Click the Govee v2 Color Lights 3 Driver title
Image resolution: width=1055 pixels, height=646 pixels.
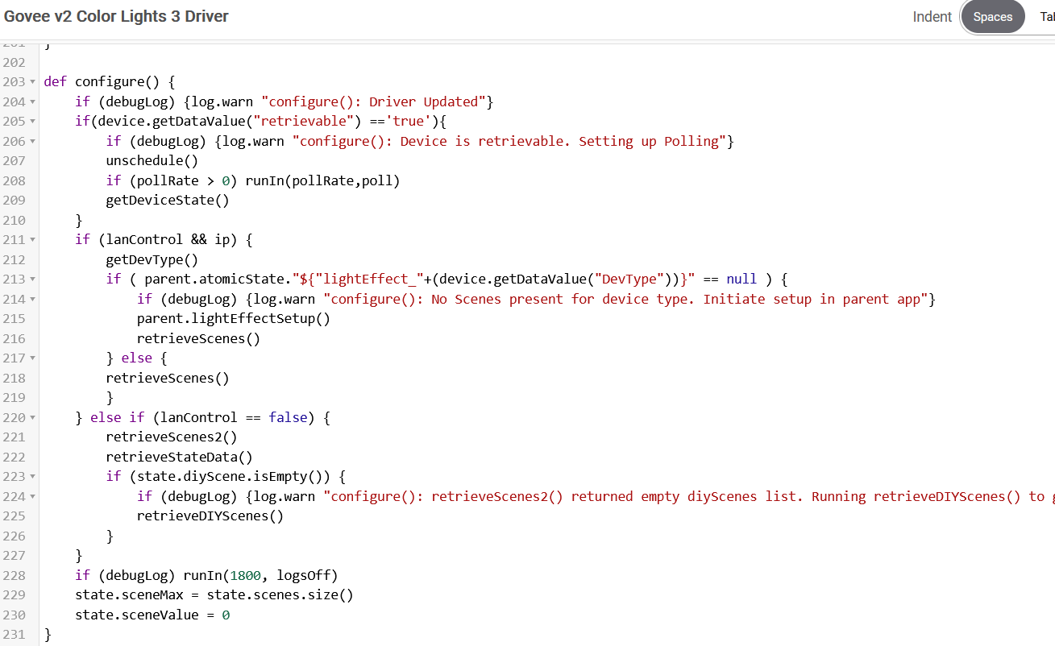click(117, 16)
